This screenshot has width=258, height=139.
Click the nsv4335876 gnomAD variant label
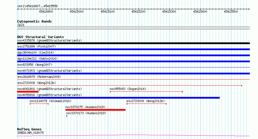pos(50,40)
